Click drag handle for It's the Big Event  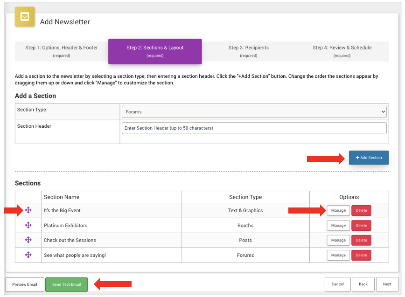(28, 210)
